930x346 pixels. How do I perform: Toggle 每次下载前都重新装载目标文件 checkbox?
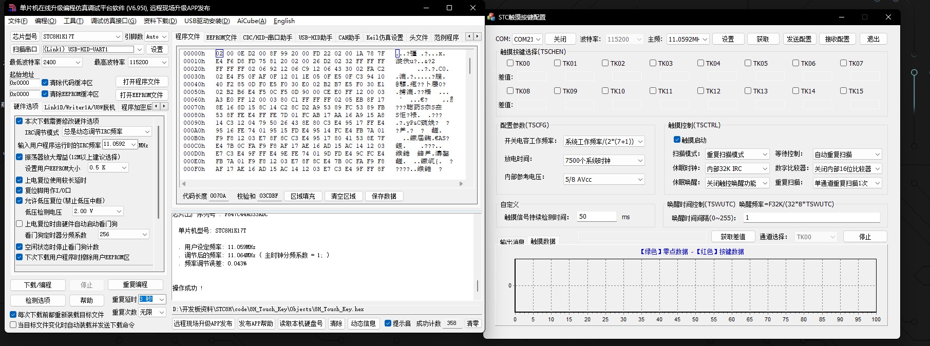point(13,314)
